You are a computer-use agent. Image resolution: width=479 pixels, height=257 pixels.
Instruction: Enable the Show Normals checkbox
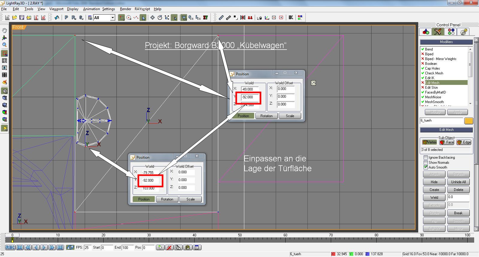426,163
